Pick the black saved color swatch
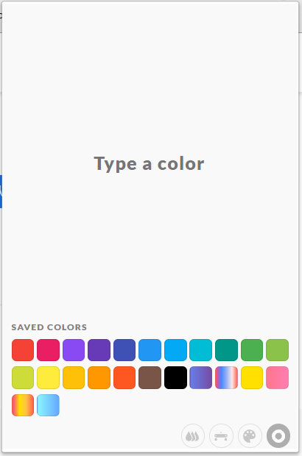 coord(175,377)
